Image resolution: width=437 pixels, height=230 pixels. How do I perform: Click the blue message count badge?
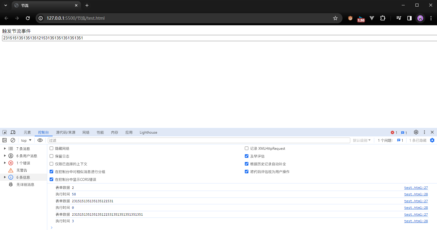(x=404, y=132)
